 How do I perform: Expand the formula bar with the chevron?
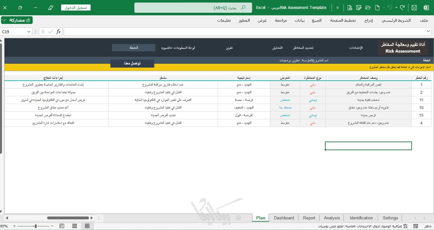pos(428,31)
